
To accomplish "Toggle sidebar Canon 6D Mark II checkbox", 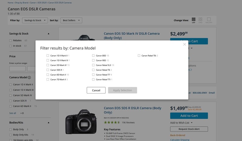I will (x=11, y=106).
